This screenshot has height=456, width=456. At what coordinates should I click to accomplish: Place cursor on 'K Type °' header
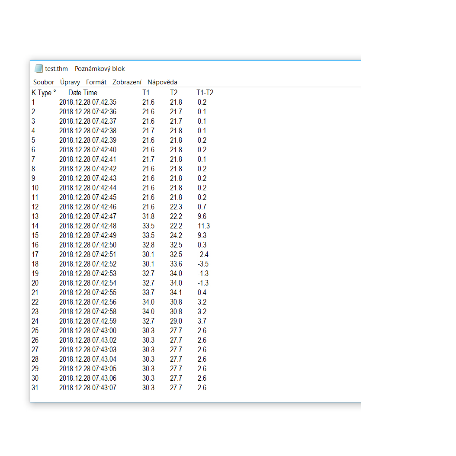pos(44,93)
